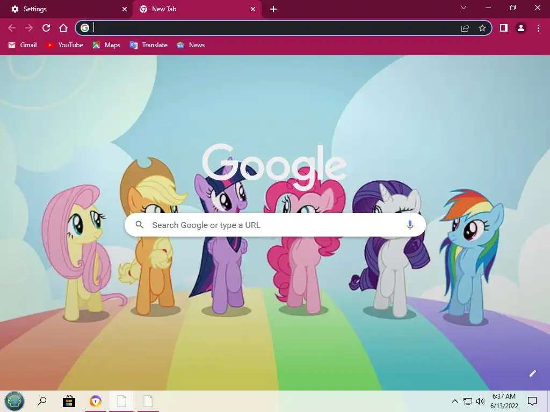
Task: Show hidden system tray icons
Action: 454,401
